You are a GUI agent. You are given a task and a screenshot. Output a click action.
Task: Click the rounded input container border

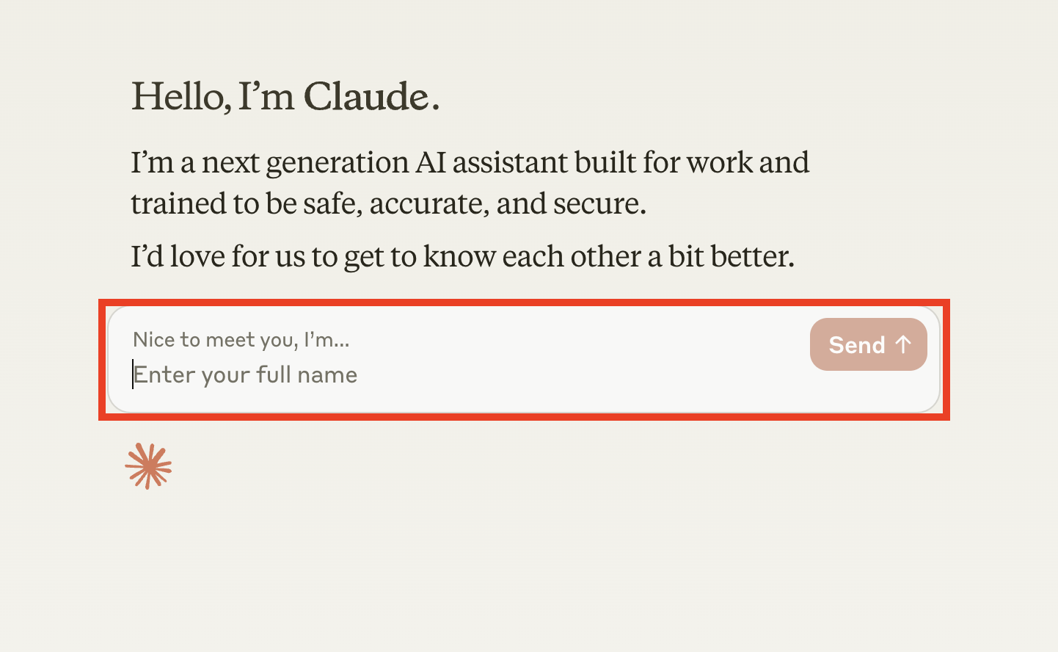tap(525, 309)
